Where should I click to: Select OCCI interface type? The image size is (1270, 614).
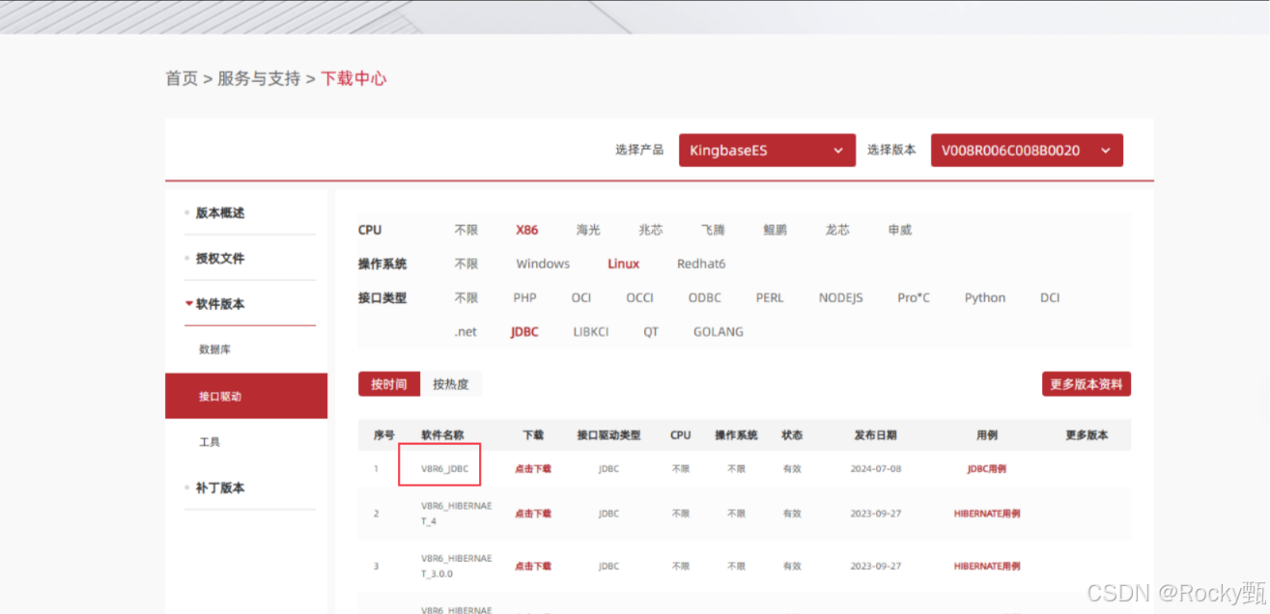click(x=639, y=297)
